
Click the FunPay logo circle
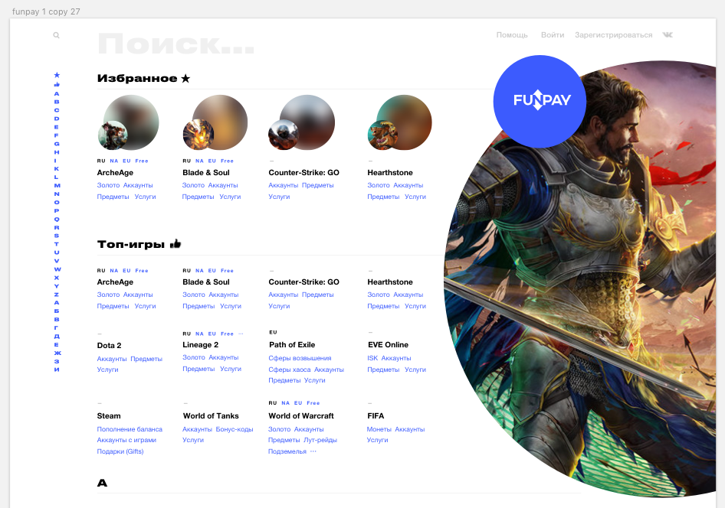coord(539,100)
